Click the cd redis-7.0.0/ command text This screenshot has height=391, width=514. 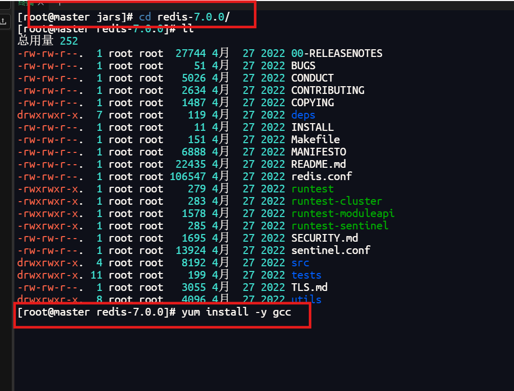click(x=184, y=17)
